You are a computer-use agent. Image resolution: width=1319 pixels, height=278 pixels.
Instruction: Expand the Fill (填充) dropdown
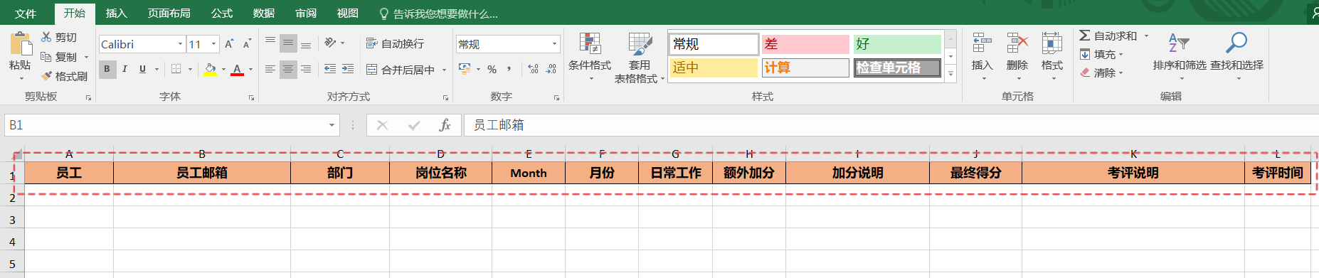(1121, 55)
